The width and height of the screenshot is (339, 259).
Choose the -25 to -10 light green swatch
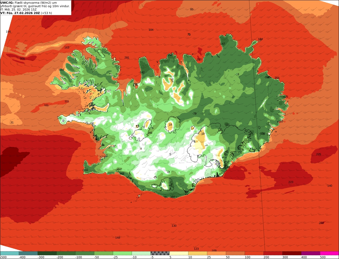pyautogui.click(x=122, y=253)
